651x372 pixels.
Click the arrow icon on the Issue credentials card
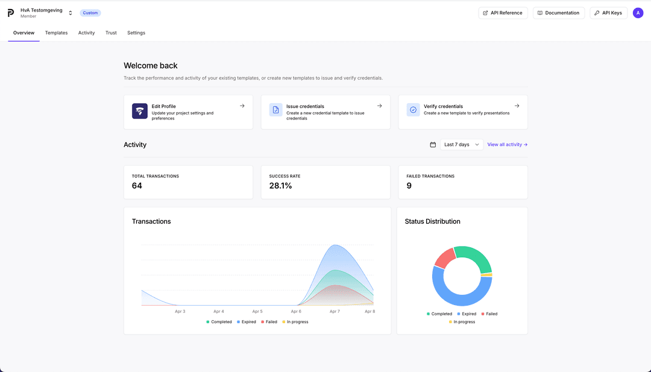379,105
